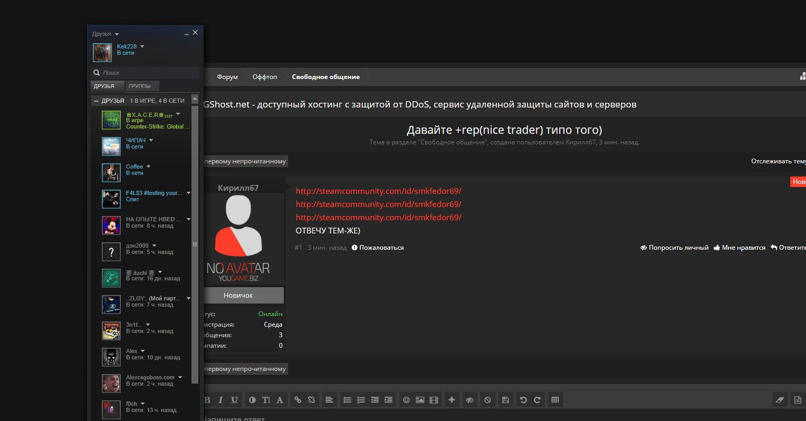Collapse the ДРУЗЬЯ friends list group

point(96,101)
